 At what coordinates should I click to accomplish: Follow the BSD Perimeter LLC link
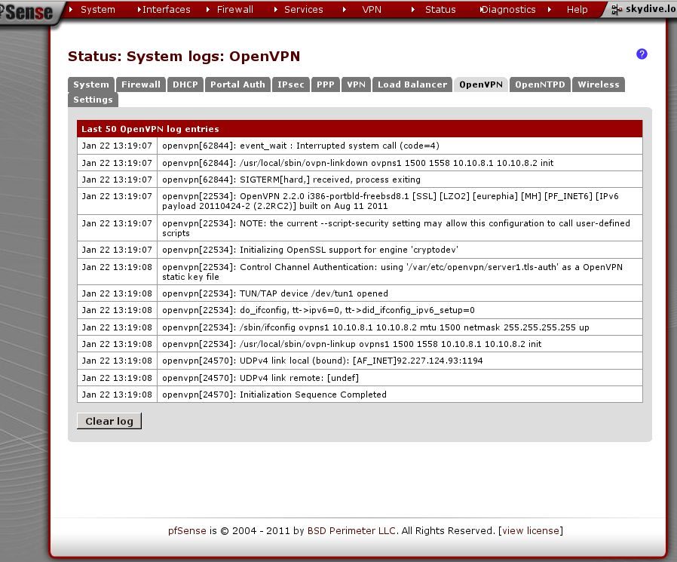pos(351,530)
